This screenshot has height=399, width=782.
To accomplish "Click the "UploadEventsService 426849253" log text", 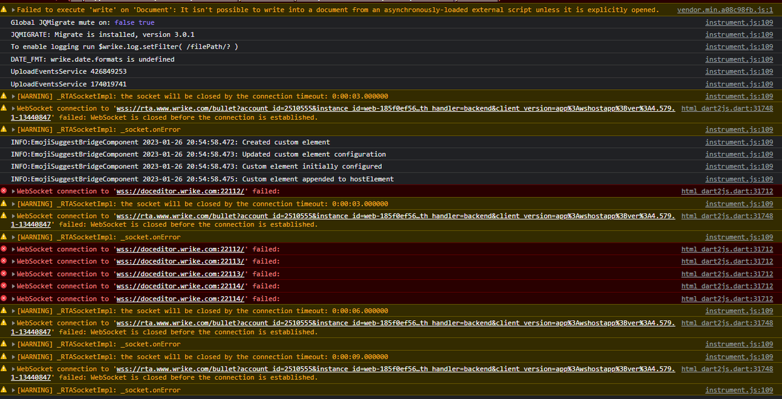I will 68,72.
